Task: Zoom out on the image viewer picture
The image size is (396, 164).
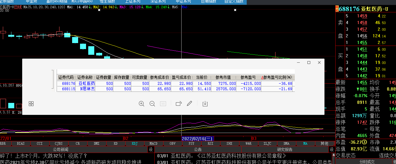Action: tap(152, 104)
